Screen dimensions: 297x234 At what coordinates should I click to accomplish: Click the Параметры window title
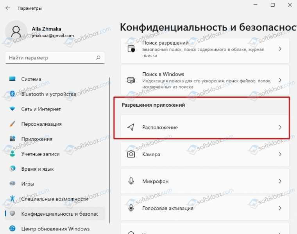(30, 8)
